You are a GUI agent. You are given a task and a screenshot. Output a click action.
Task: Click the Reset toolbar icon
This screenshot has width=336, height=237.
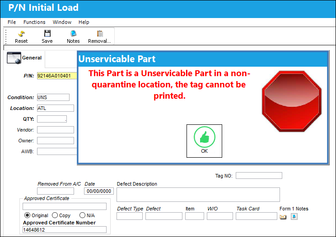[x=21, y=34]
